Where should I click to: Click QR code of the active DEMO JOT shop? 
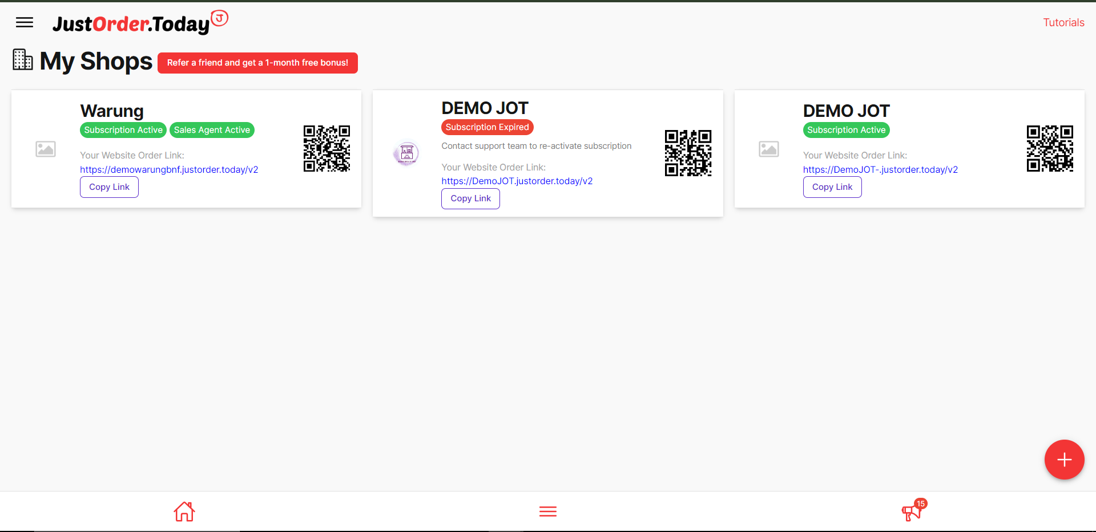1050,149
